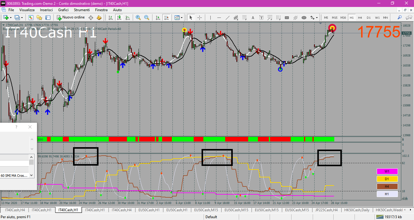Open the File menu
This screenshot has width=414, height=220.
click(11, 10)
